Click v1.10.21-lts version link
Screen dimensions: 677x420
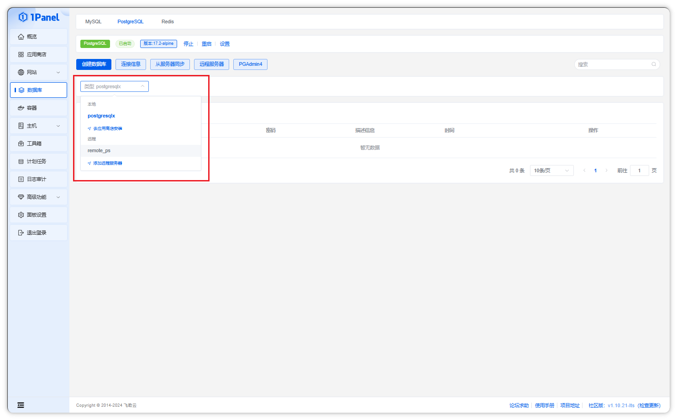tap(621, 405)
